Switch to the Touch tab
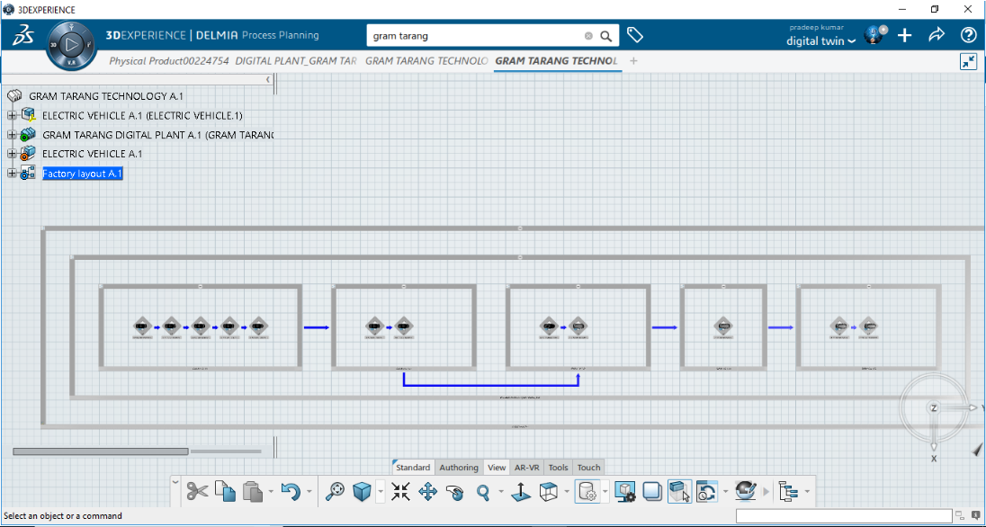This screenshot has width=986, height=527. (588, 468)
